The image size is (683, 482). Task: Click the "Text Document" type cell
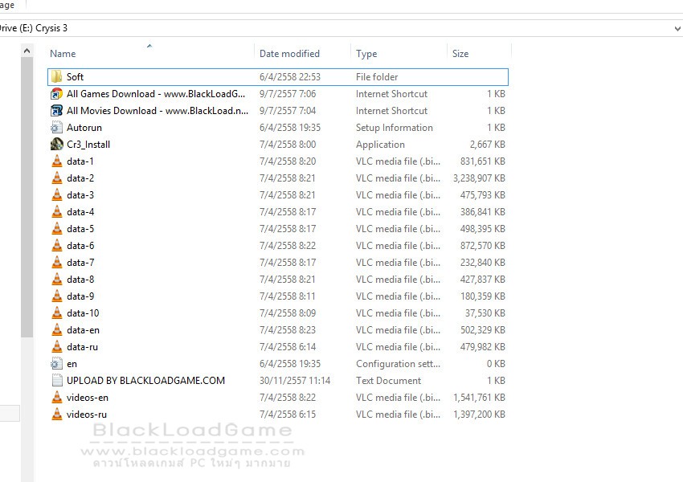coord(388,381)
